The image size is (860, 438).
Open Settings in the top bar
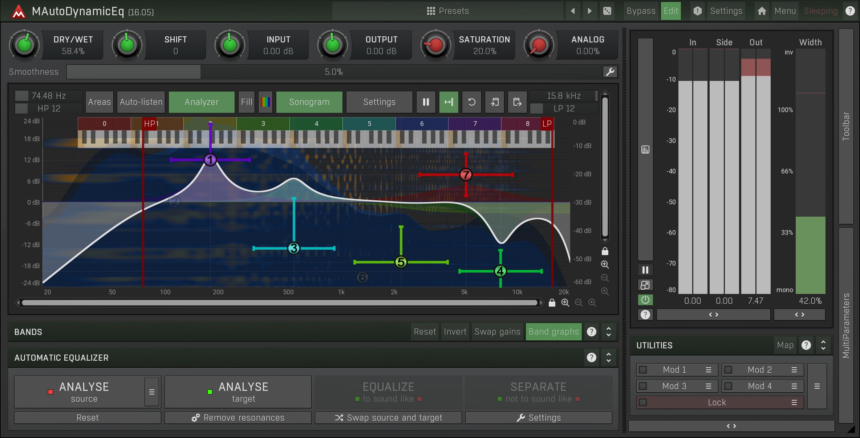point(726,11)
